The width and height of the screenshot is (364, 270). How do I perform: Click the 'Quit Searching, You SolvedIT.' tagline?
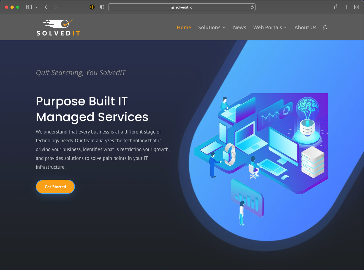pyautogui.click(x=82, y=73)
